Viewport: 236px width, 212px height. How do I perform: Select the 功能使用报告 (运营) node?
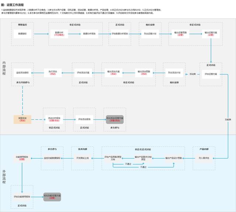[x=22, y=158]
